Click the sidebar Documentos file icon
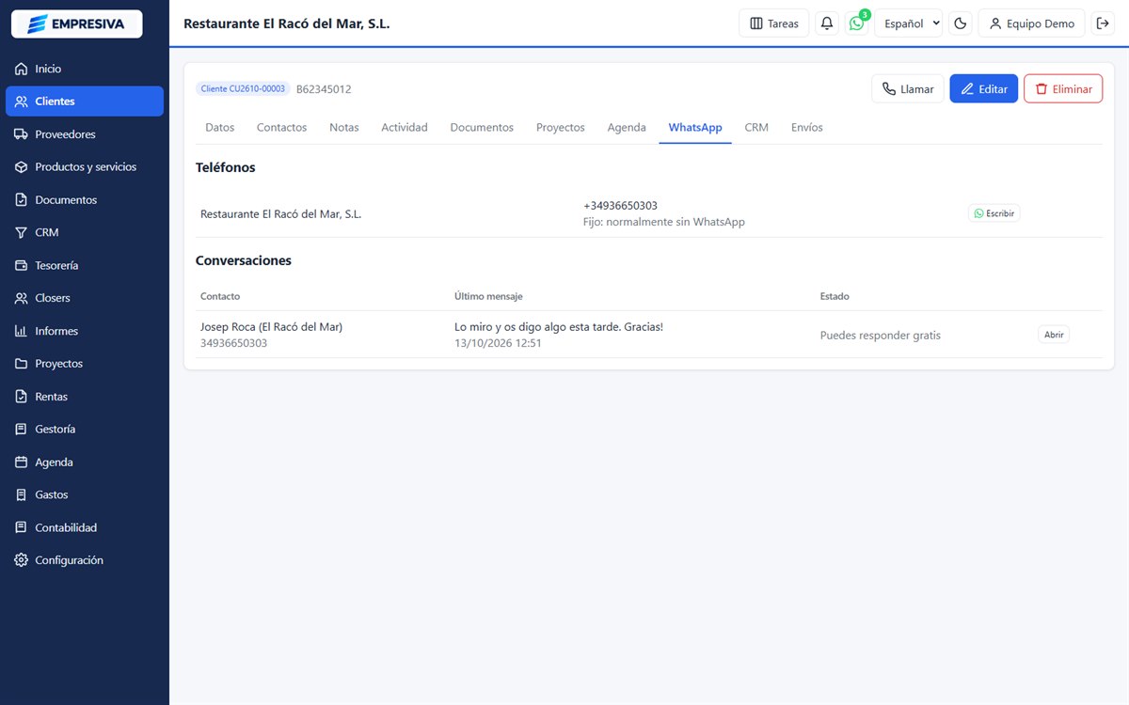Viewport: 1129px width, 705px height. coord(21,200)
